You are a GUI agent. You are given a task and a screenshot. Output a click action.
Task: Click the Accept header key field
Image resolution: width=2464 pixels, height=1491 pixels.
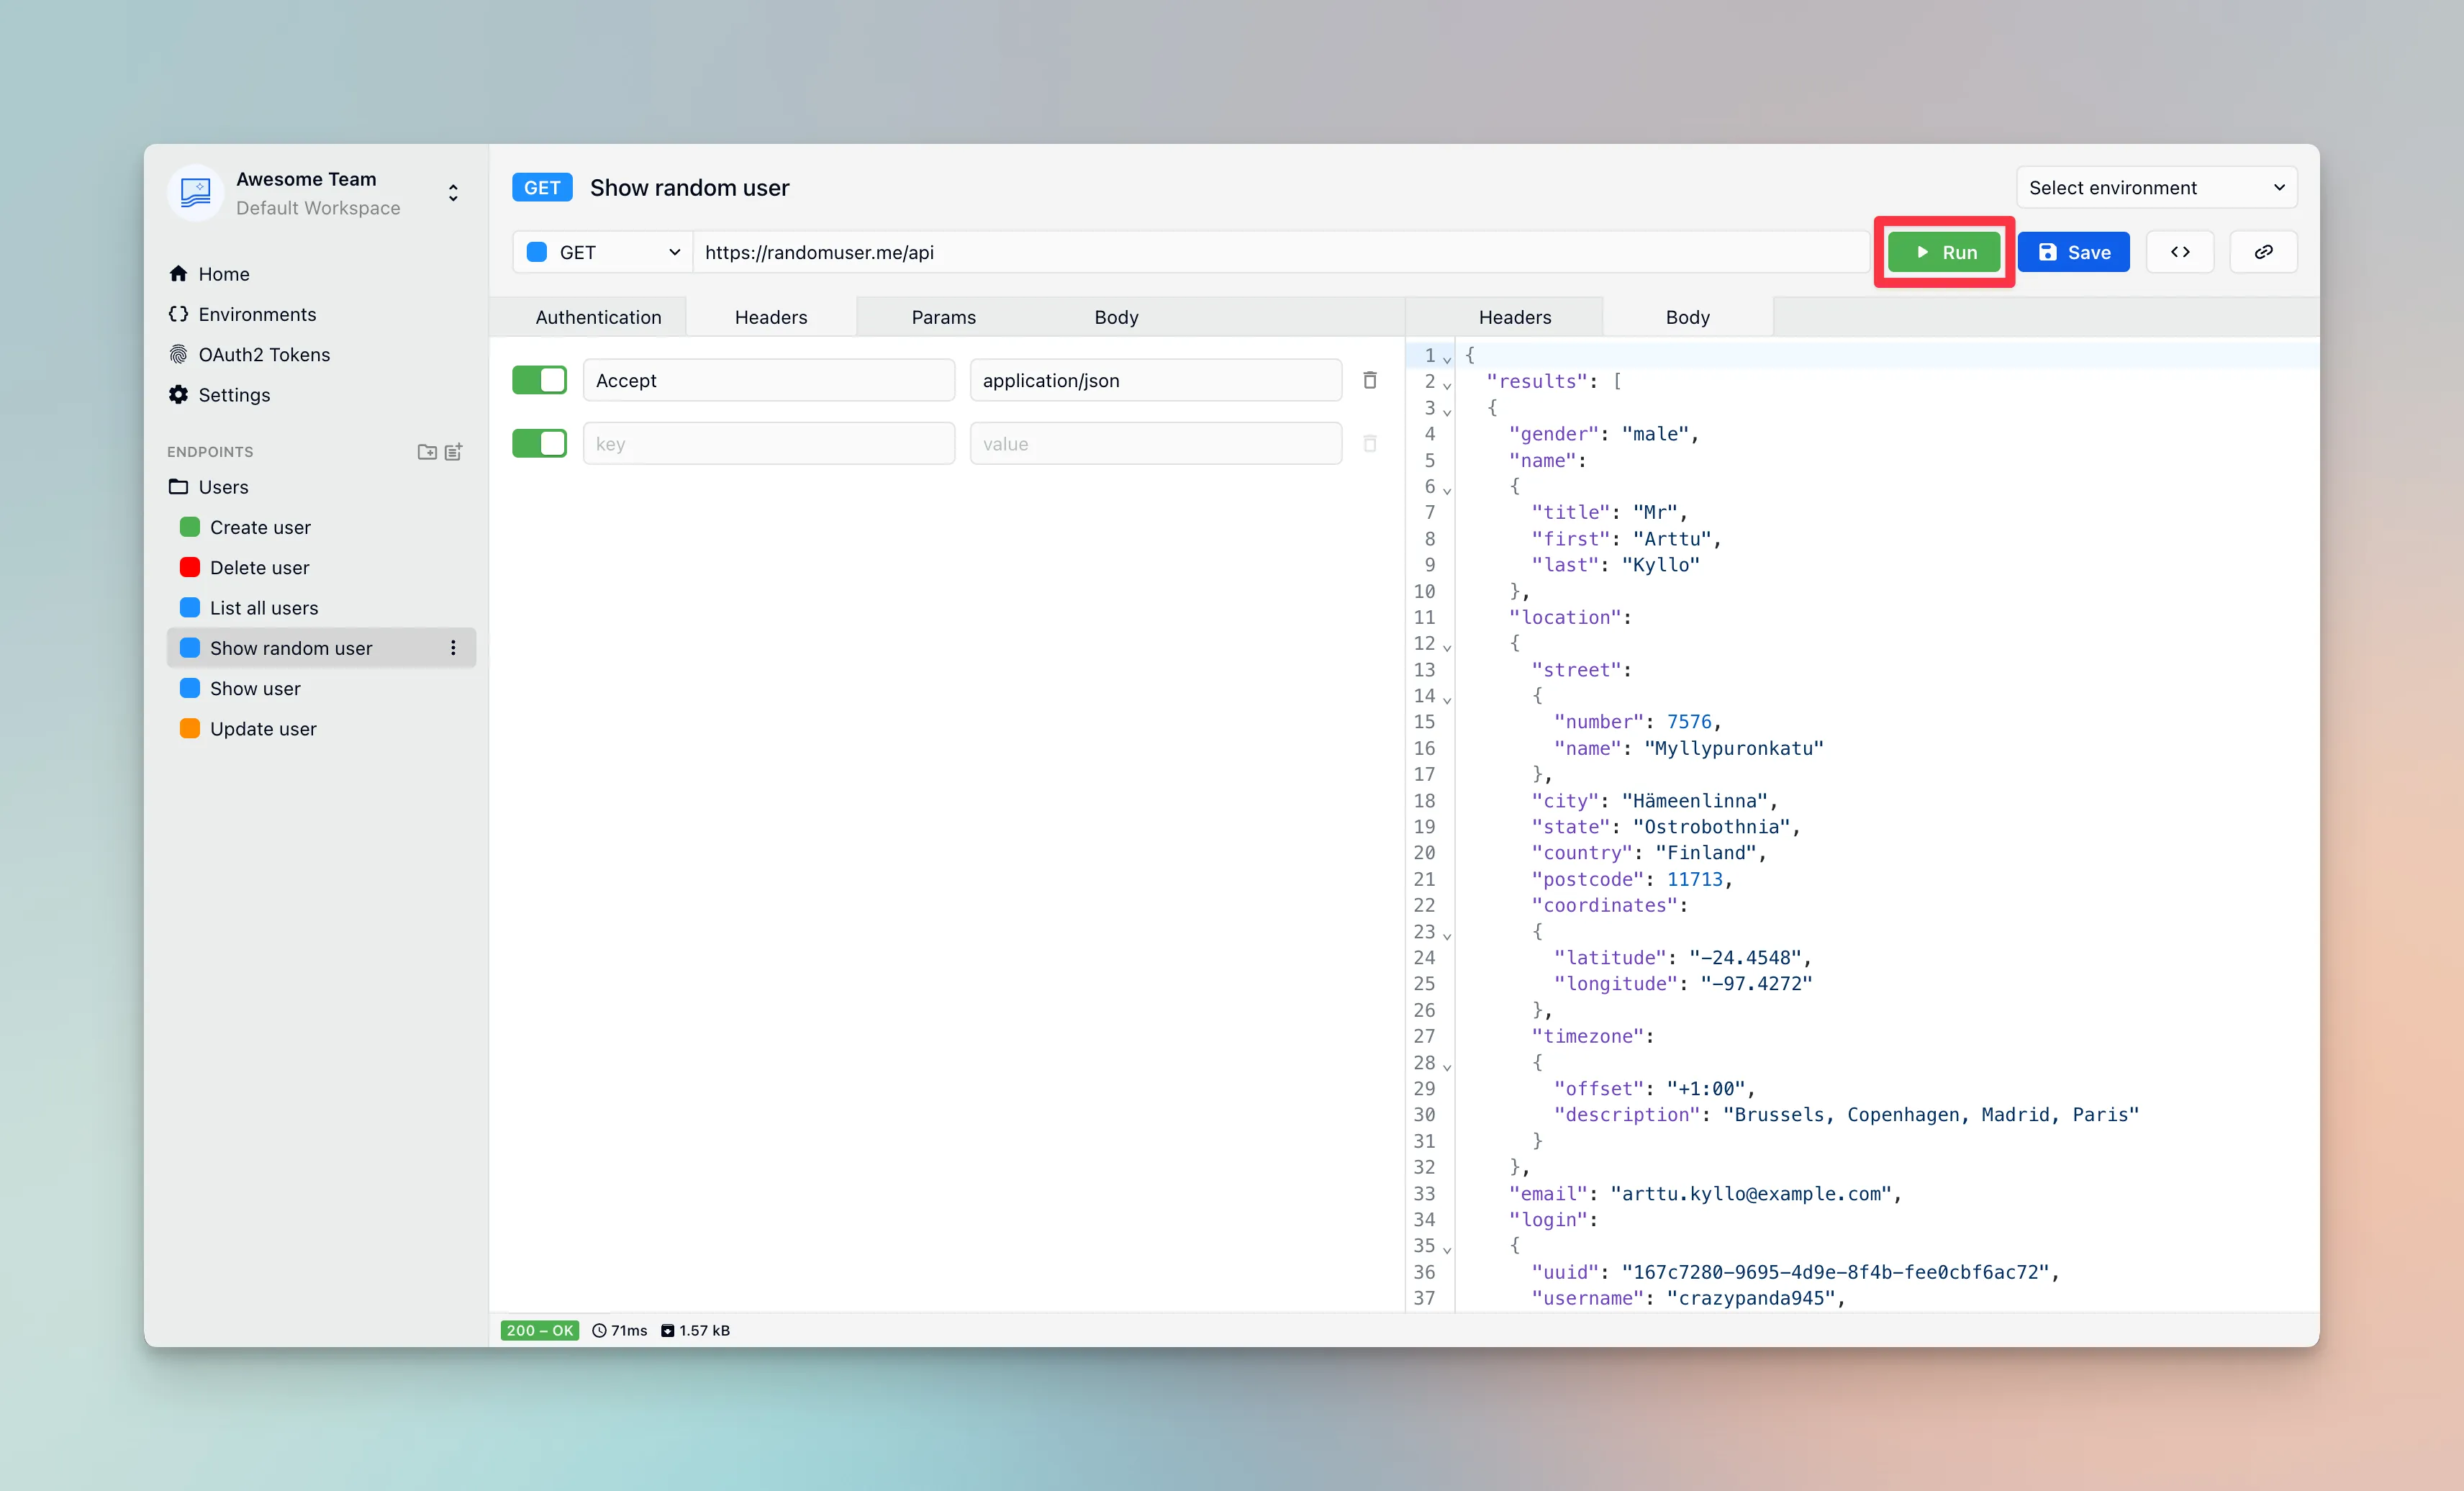769,380
